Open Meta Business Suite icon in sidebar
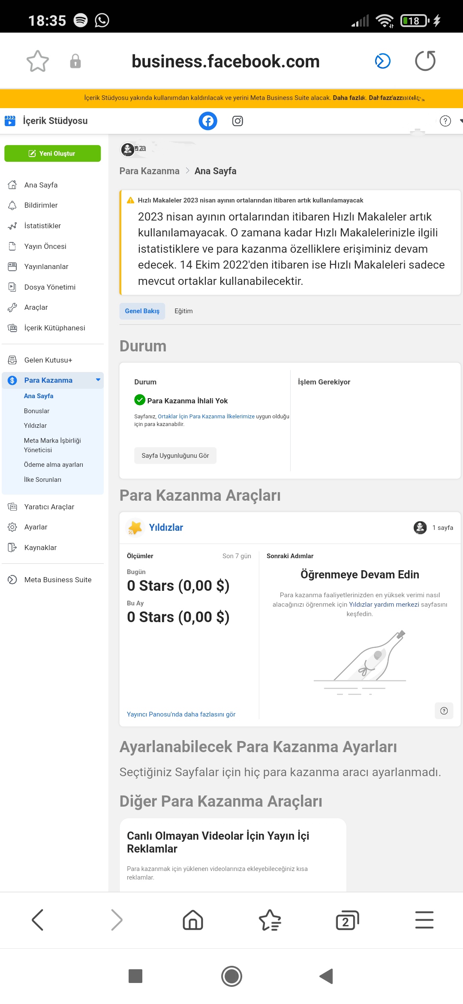This screenshot has width=463, height=1004. click(x=12, y=580)
